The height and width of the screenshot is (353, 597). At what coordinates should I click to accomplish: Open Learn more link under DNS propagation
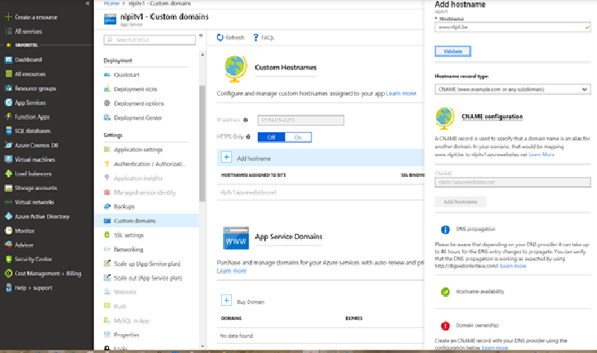(x=513, y=265)
